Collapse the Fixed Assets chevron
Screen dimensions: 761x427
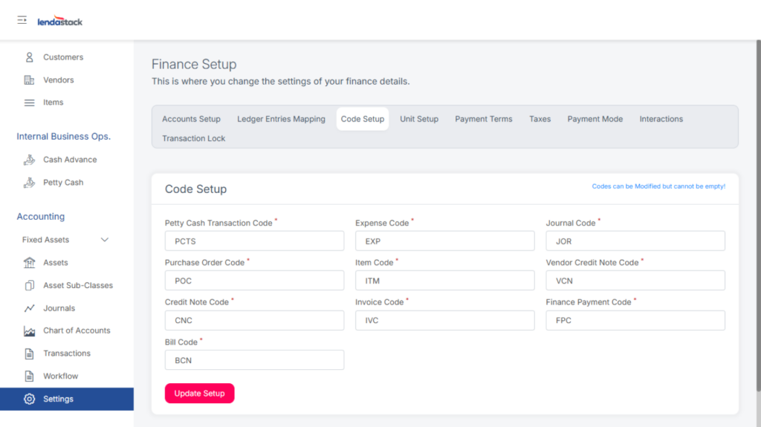point(105,240)
